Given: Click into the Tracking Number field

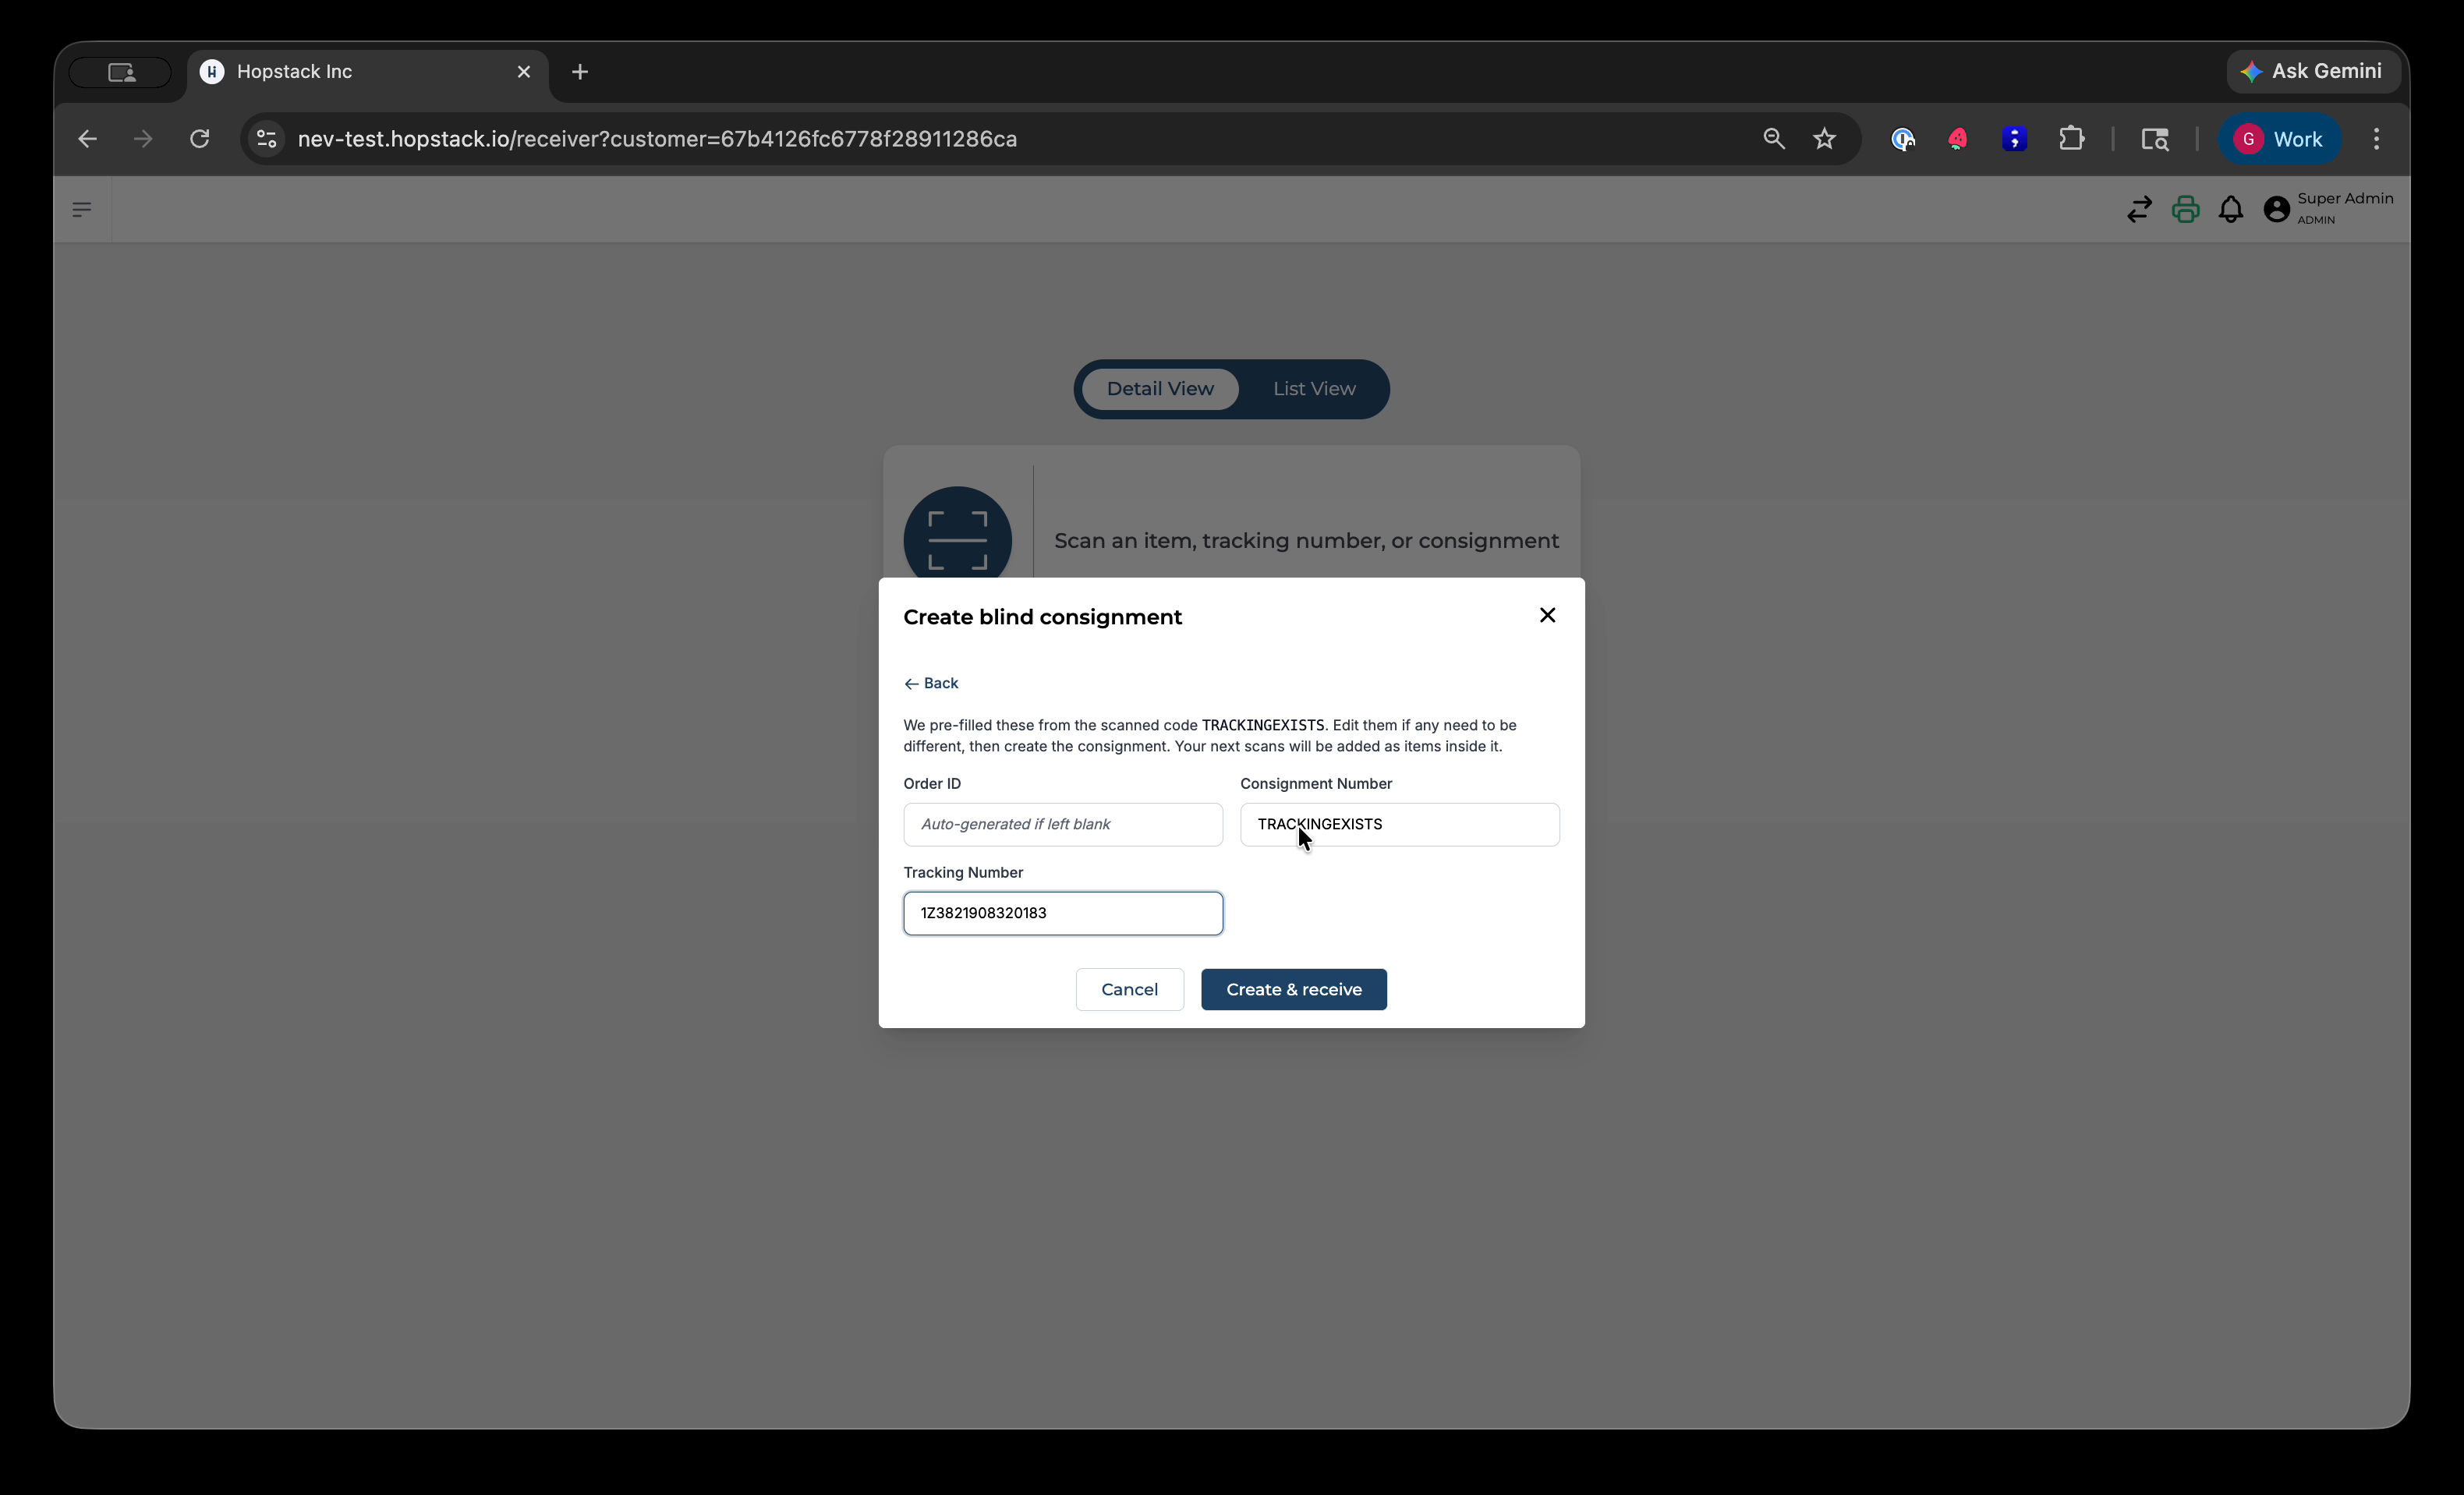Looking at the screenshot, I should tap(1063, 914).
